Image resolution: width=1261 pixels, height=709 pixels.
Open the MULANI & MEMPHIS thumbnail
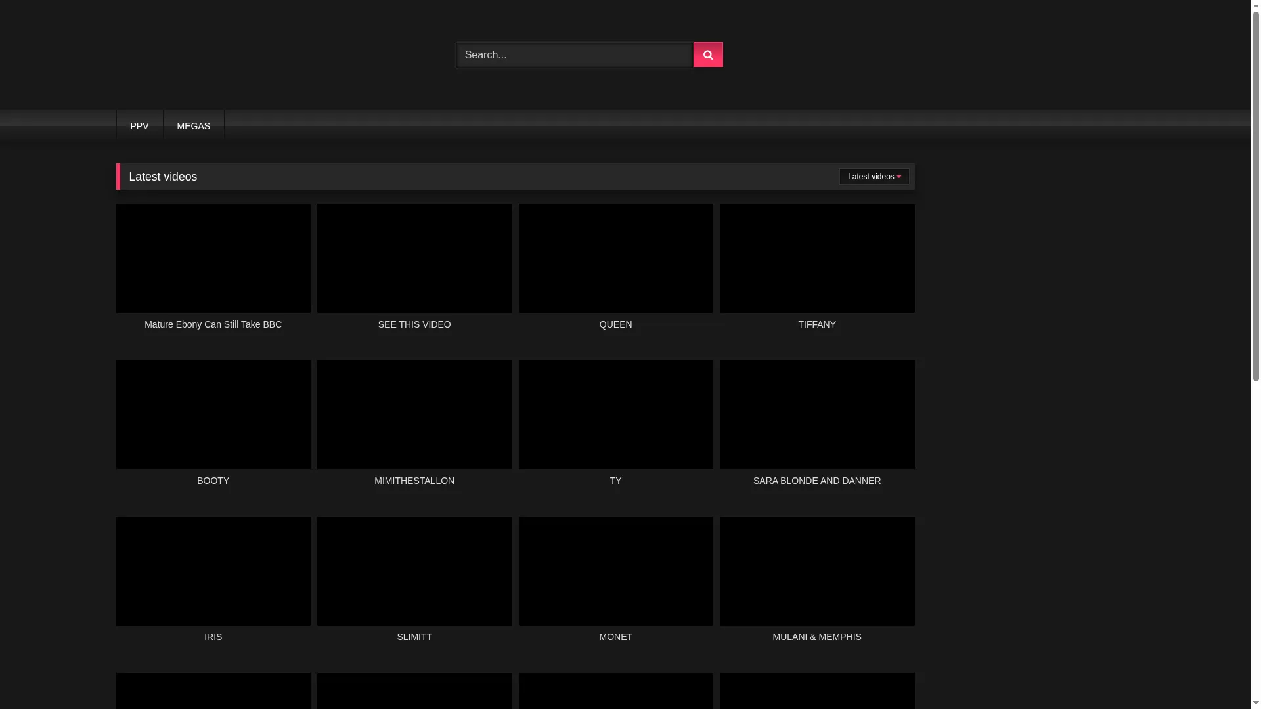[817, 571]
